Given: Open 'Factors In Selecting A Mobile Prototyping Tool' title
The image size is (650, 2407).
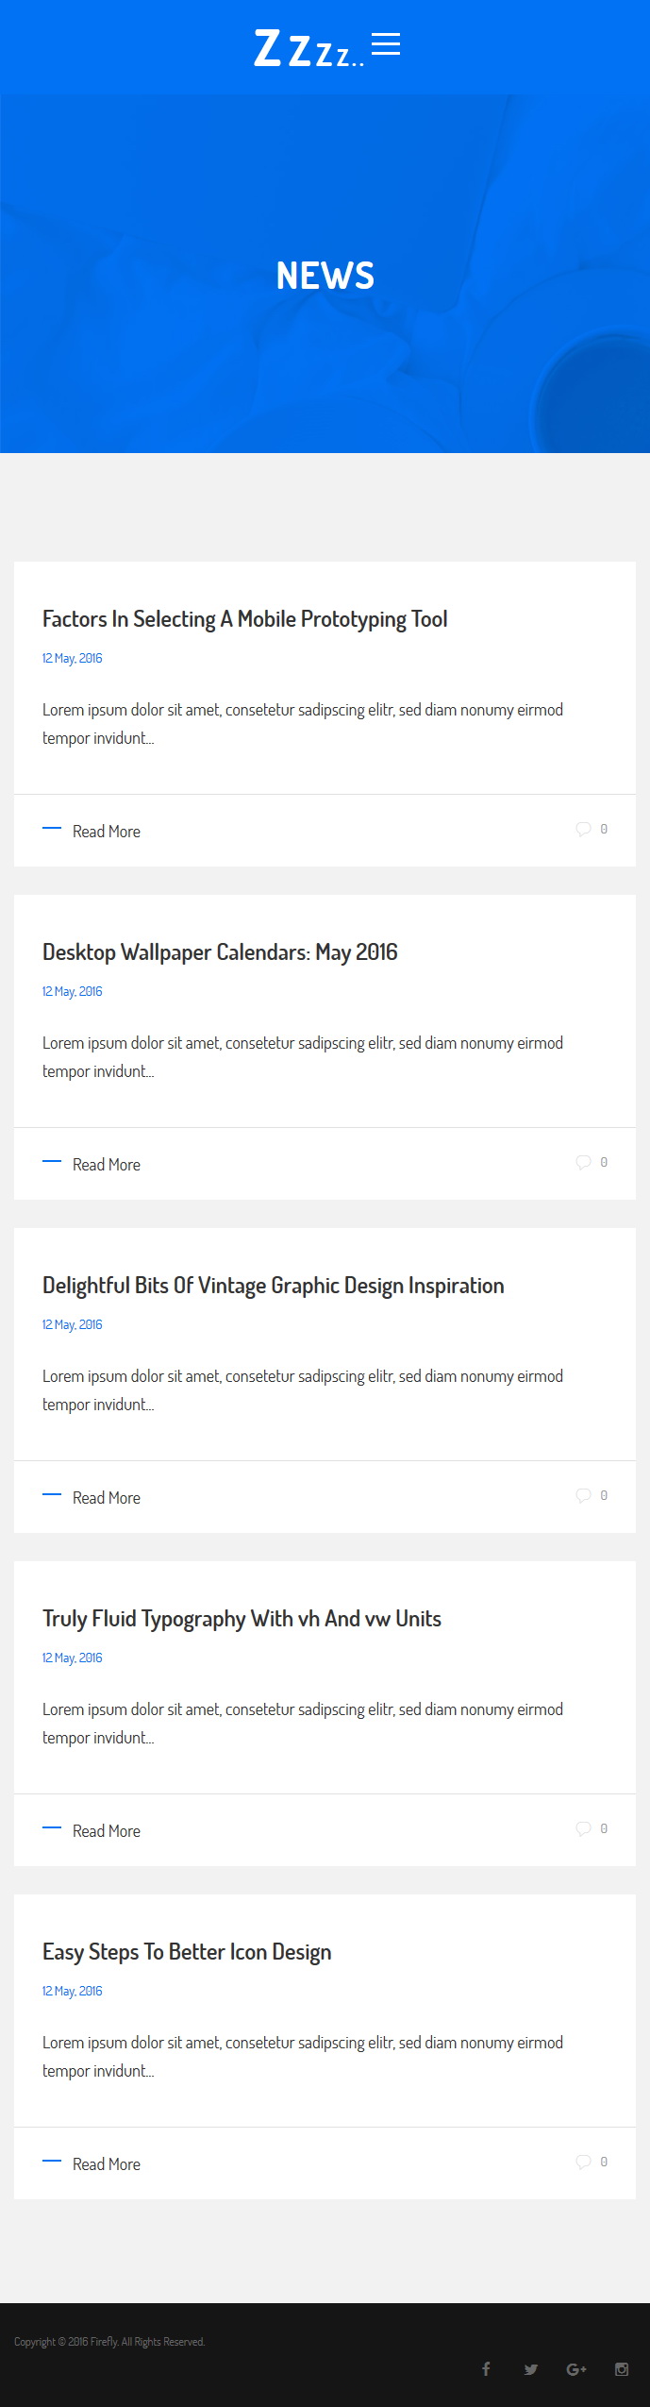Looking at the screenshot, I should click(245, 619).
